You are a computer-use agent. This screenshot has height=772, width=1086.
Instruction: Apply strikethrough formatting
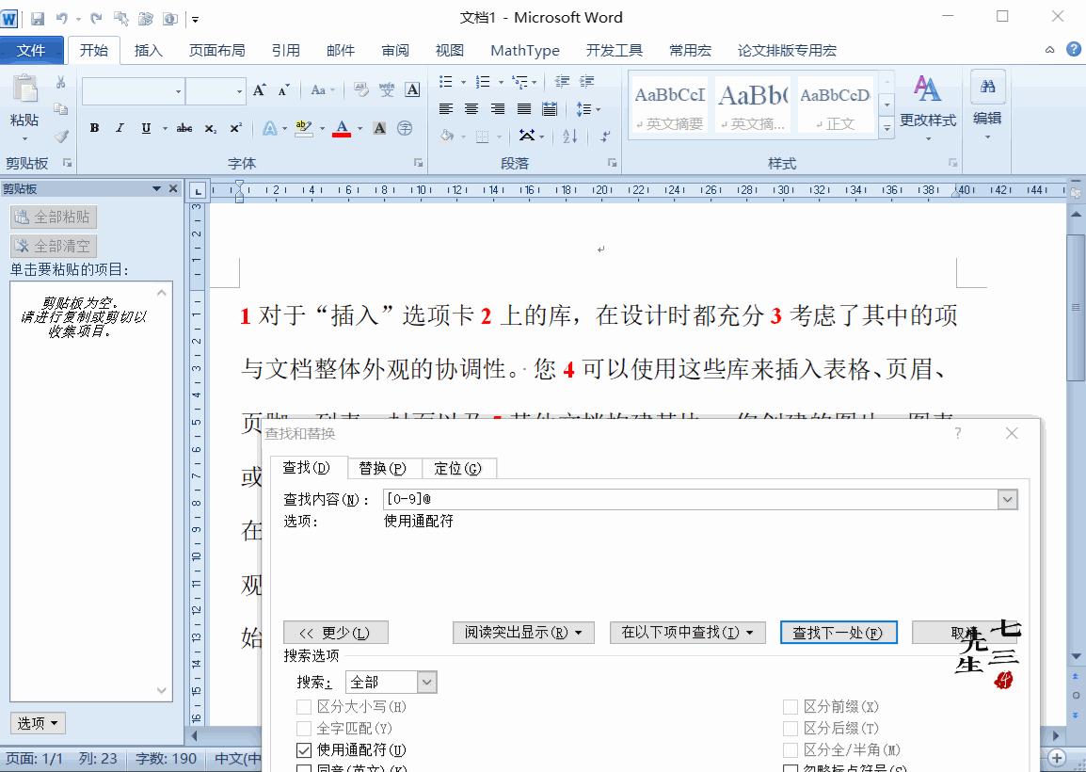pyautogui.click(x=184, y=128)
